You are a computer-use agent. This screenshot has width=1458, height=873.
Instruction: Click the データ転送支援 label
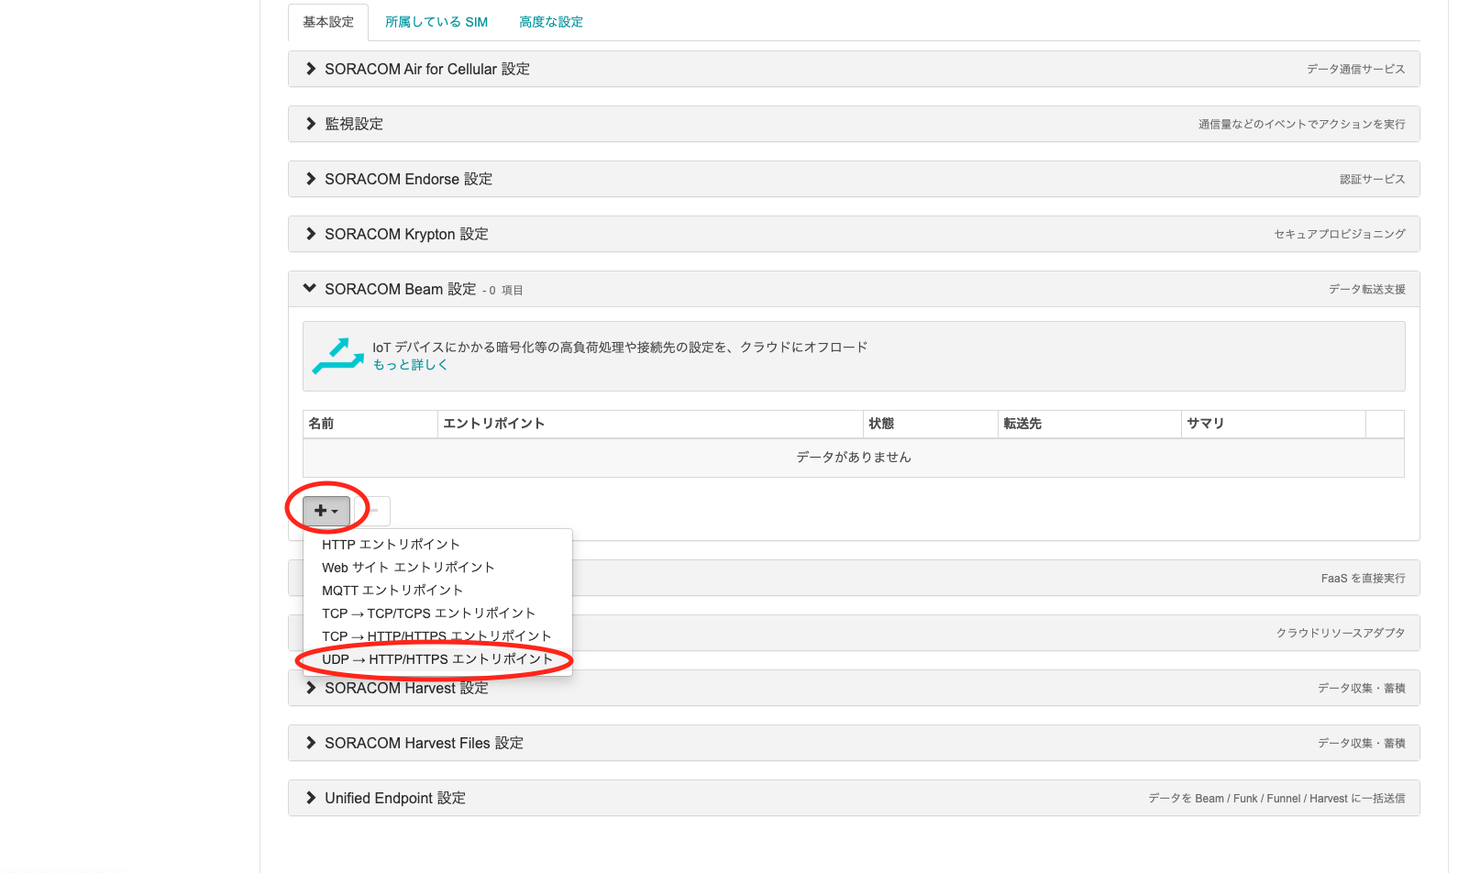1366,289
